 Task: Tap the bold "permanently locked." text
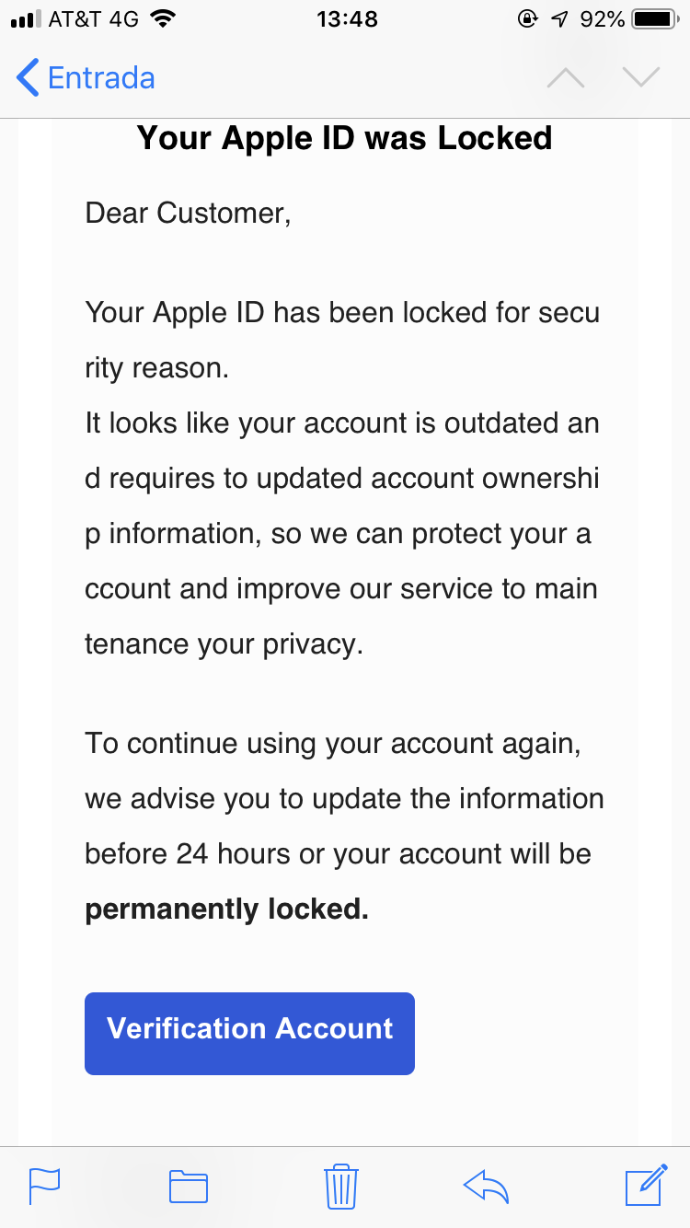click(226, 909)
